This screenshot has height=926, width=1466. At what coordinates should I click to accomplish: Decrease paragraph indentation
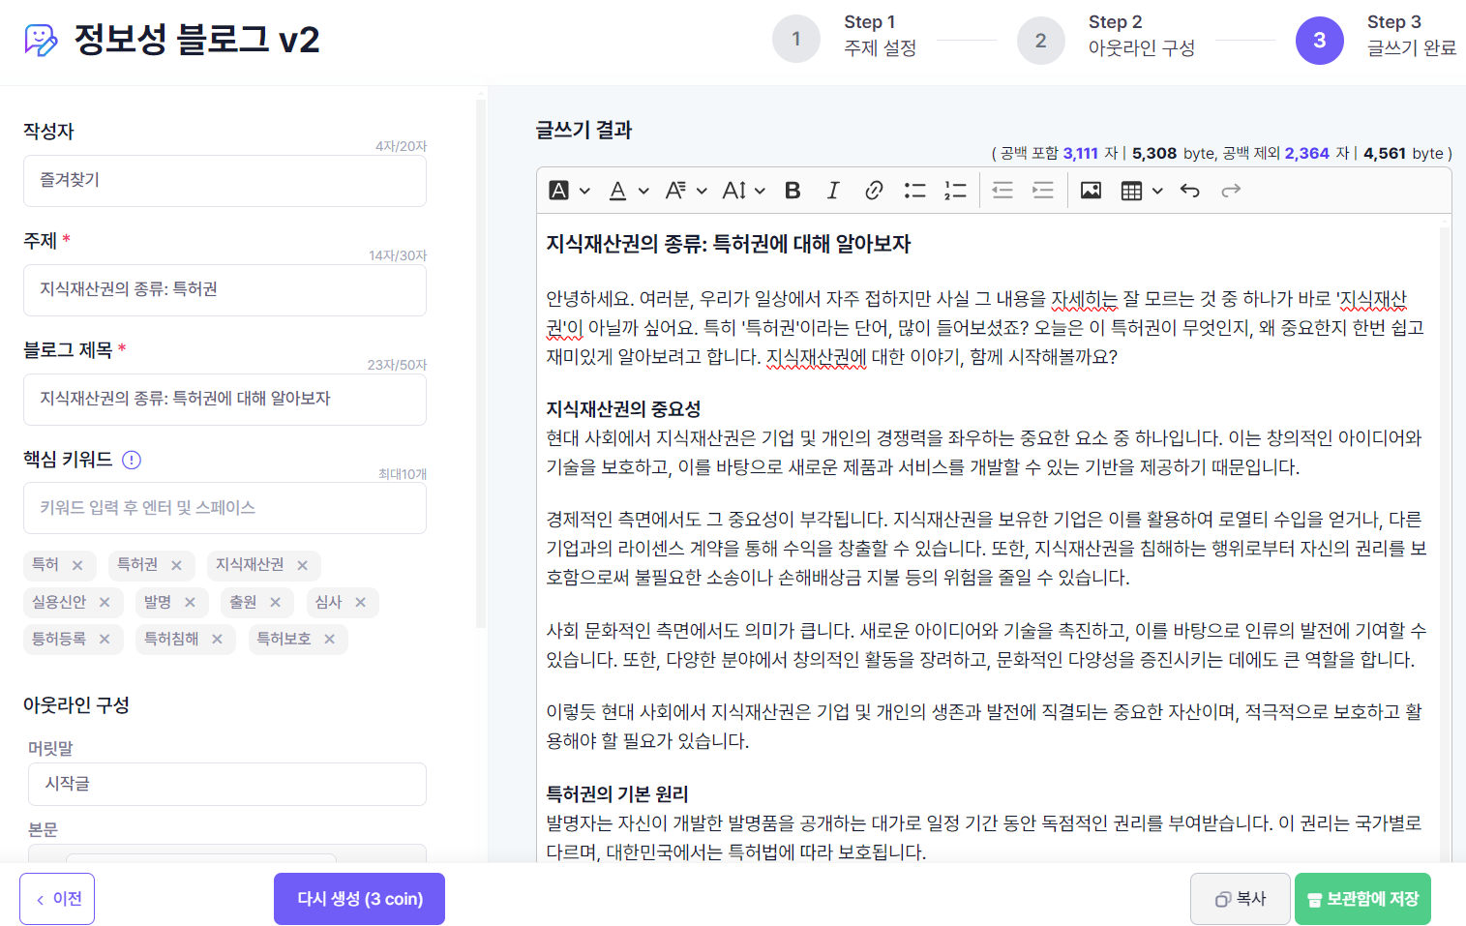(x=1002, y=190)
